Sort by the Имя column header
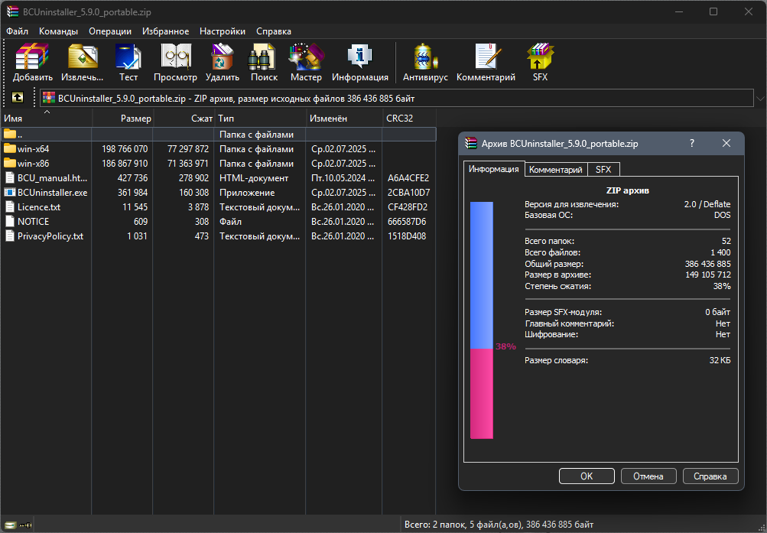The width and height of the screenshot is (767, 533). click(x=46, y=119)
